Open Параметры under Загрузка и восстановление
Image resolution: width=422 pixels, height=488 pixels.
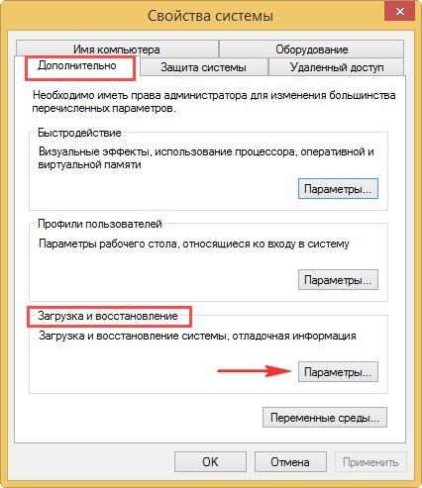[x=338, y=372]
